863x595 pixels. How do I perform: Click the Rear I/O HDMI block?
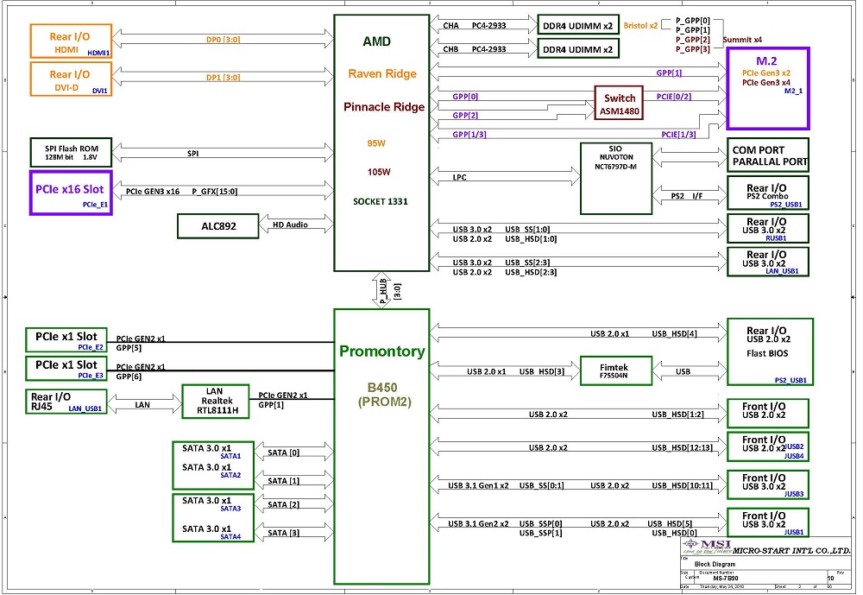tap(72, 42)
